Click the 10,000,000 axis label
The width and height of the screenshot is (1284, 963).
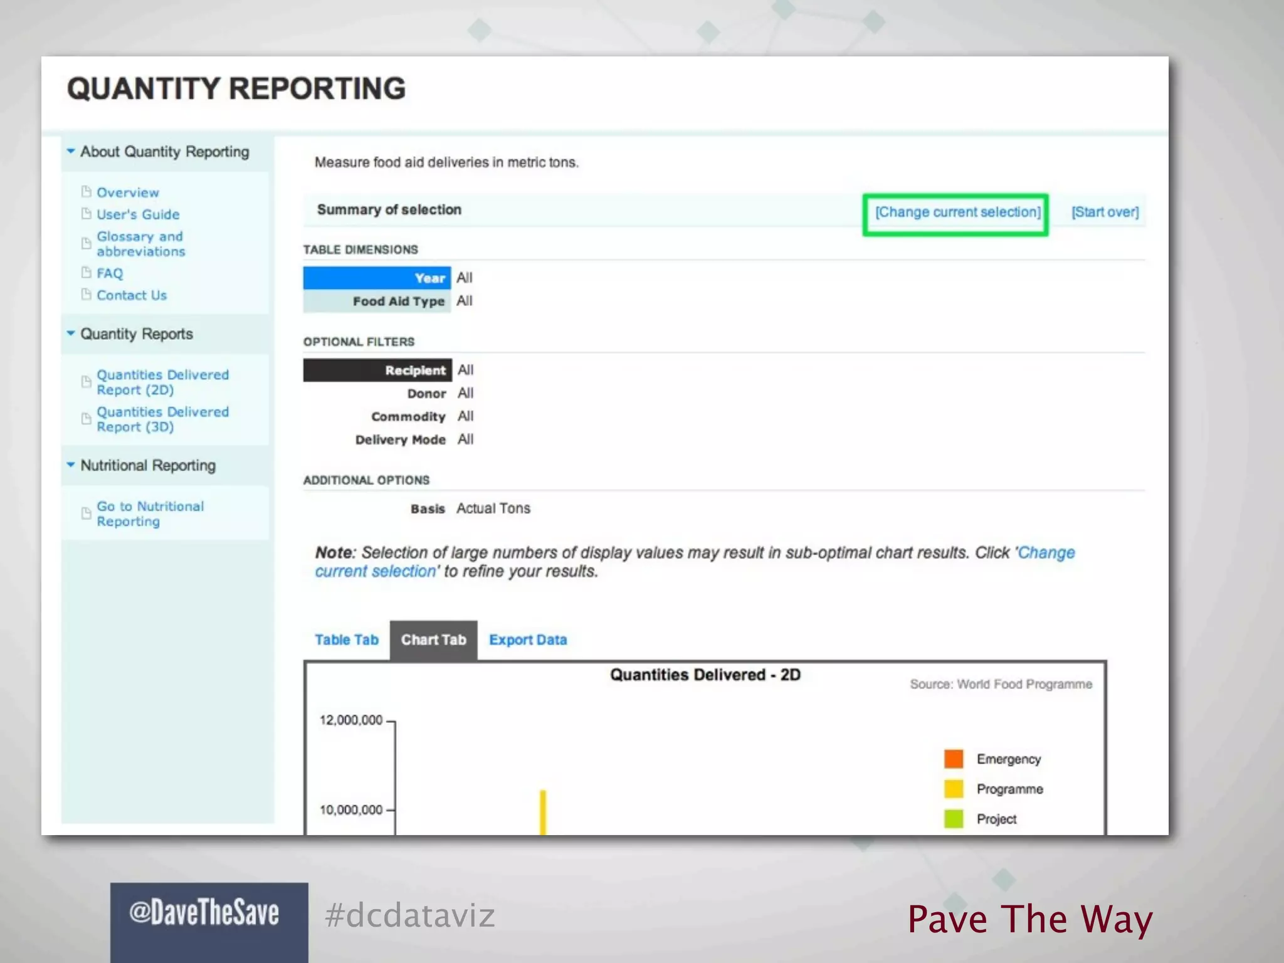click(351, 810)
